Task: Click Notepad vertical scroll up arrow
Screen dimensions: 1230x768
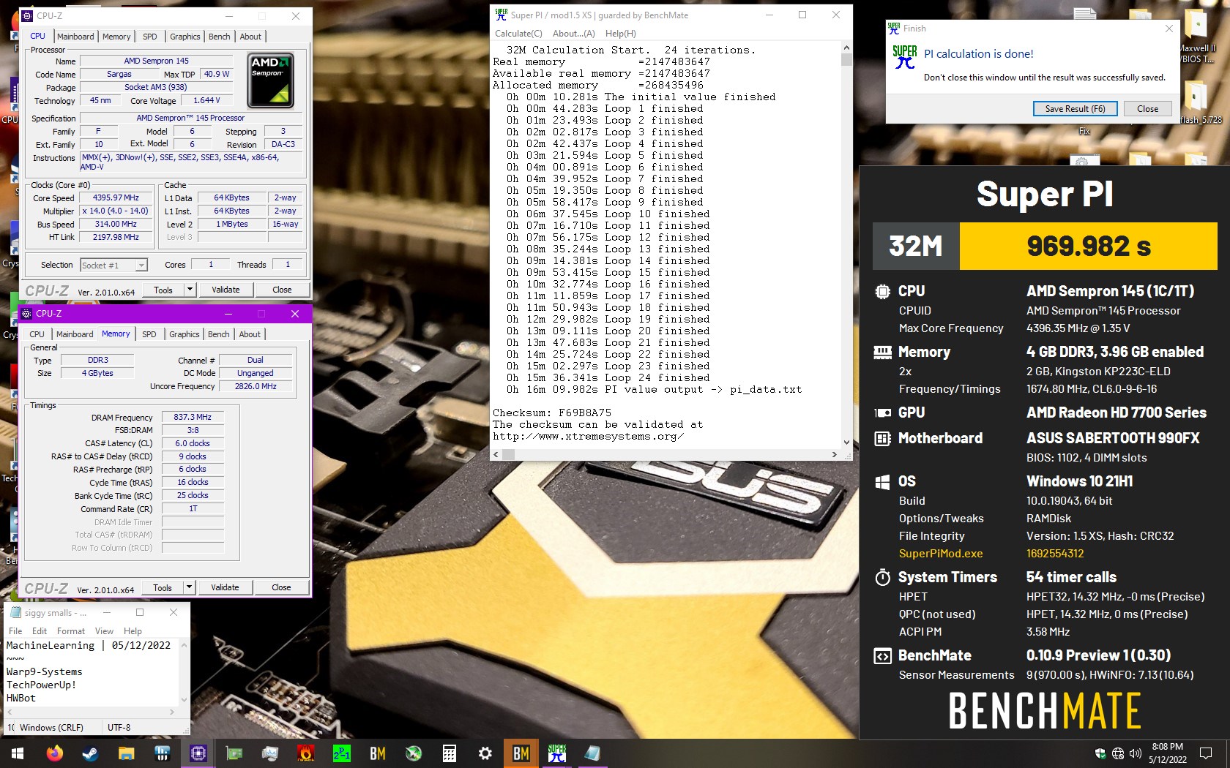Action: coord(184,646)
